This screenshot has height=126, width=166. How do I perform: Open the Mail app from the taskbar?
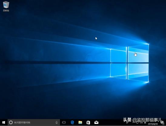coord(96,123)
